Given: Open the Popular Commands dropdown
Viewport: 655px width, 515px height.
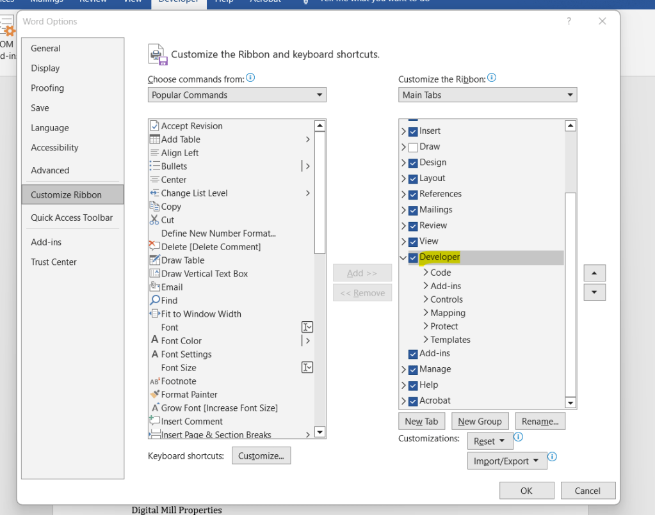Looking at the screenshot, I should tap(237, 95).
